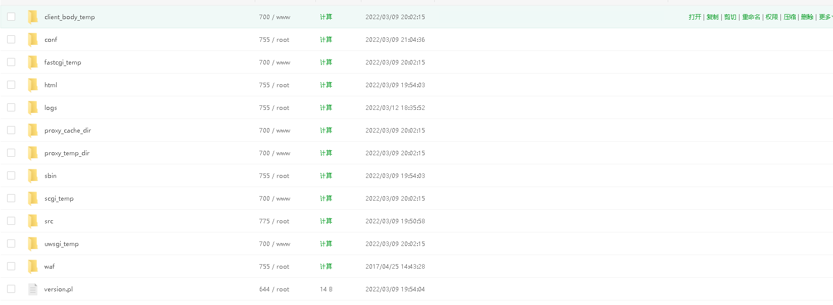The height and width of the screenshot is (305, 833).
Task: Click 计算 in the conf row
Action: click(x=326, y=40)
